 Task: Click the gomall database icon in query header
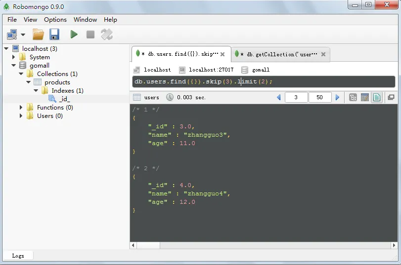[245, 70]
